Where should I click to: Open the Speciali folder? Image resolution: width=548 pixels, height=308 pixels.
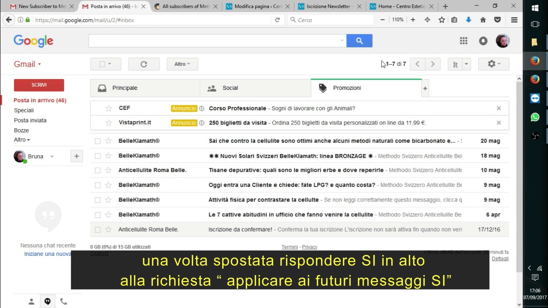24,110
